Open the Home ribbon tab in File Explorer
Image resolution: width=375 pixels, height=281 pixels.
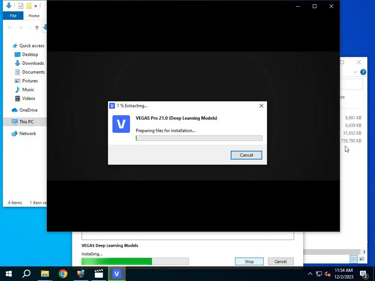point(34,16)
